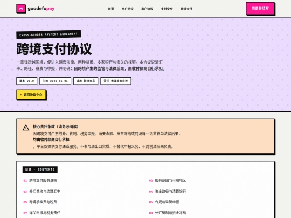
Task: Click the goodefopay brand name
Action: coord(41,9)
